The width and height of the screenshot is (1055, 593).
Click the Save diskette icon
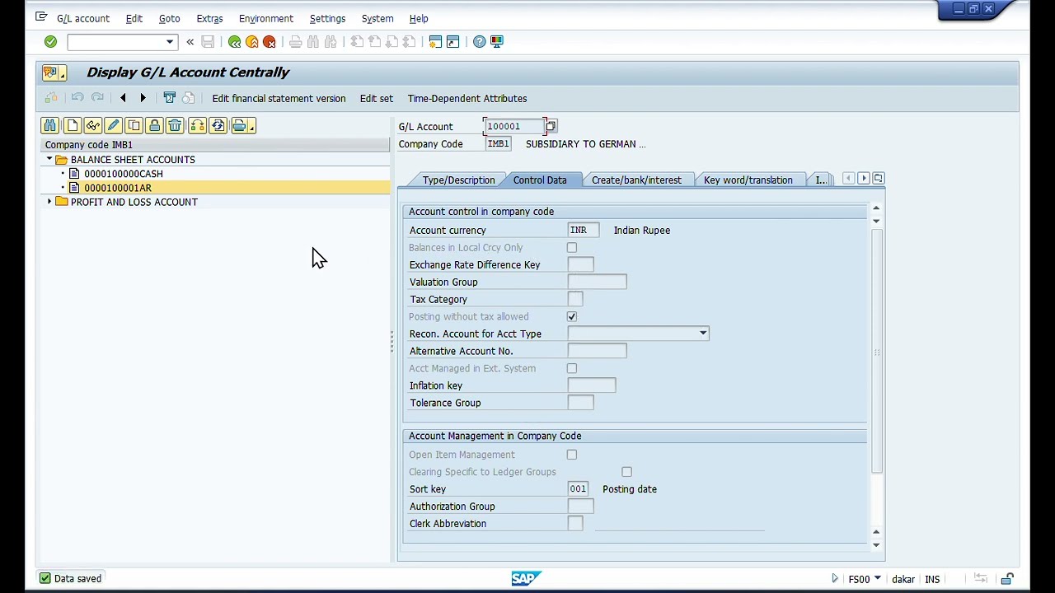[x=208, y=42]
